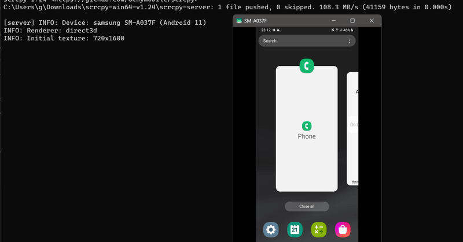Click the 'Initial texture: 720x1600' terminal line
Screen dimensions: 463x242
click(x=64, y=38)
